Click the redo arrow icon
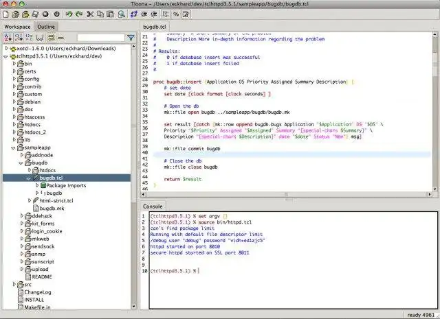440x319 pixels. (80, 14)
